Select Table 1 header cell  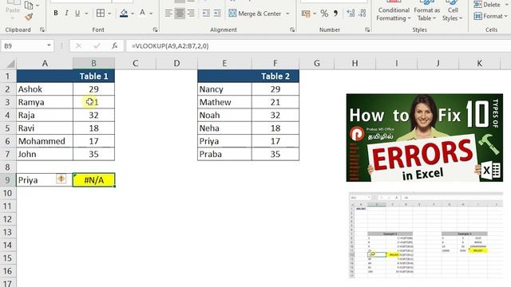pos(94,77)
